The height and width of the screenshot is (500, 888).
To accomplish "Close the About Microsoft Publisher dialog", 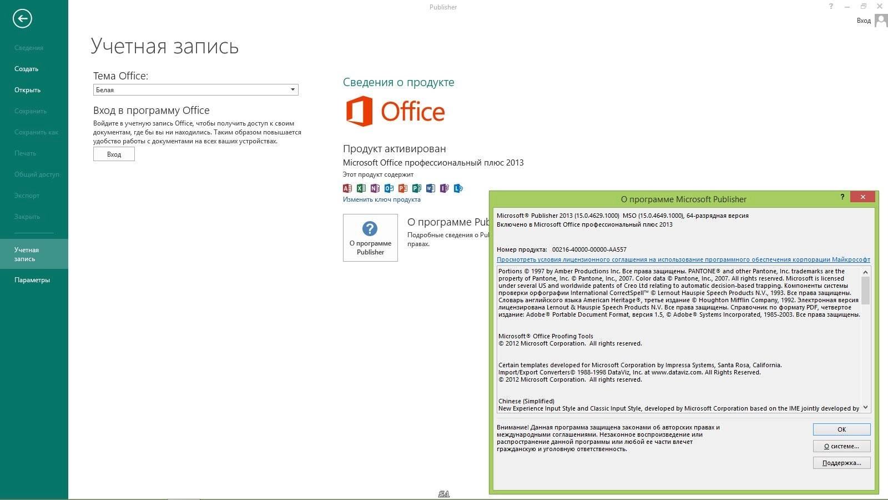I will (x=862, y=197).
